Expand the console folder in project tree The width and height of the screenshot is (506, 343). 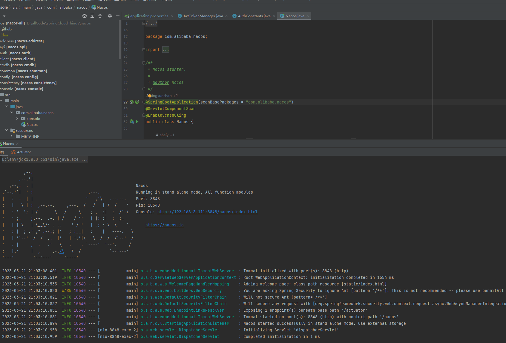[17, 118]
